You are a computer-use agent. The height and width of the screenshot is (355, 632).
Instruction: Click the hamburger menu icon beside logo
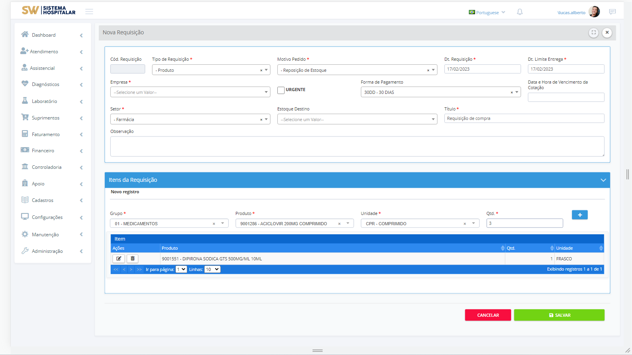click(x=89, y=11)
